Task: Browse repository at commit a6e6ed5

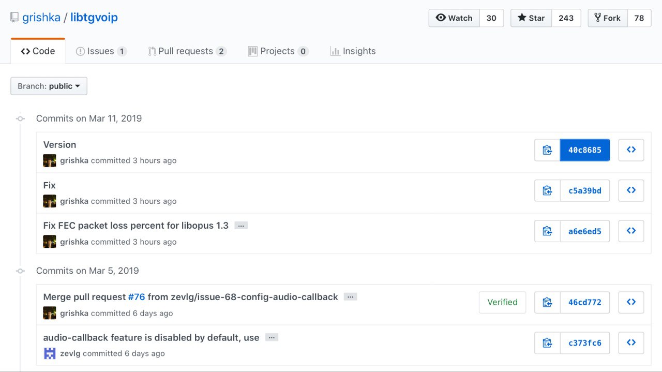Action: click(631, 231)
